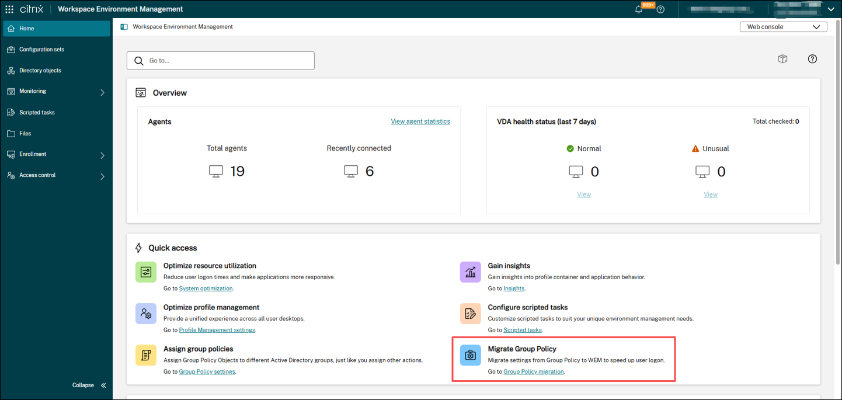Click the Migrate Group Policy icon
The image size is (842, 400).
pyautogui.click(x=470, y=355)
